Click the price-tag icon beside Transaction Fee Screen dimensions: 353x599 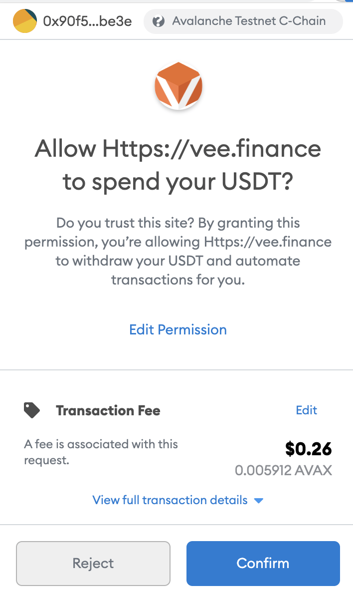(32, 410)
